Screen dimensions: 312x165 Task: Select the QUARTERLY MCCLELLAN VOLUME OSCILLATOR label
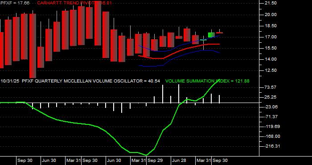tap(89, 81)
